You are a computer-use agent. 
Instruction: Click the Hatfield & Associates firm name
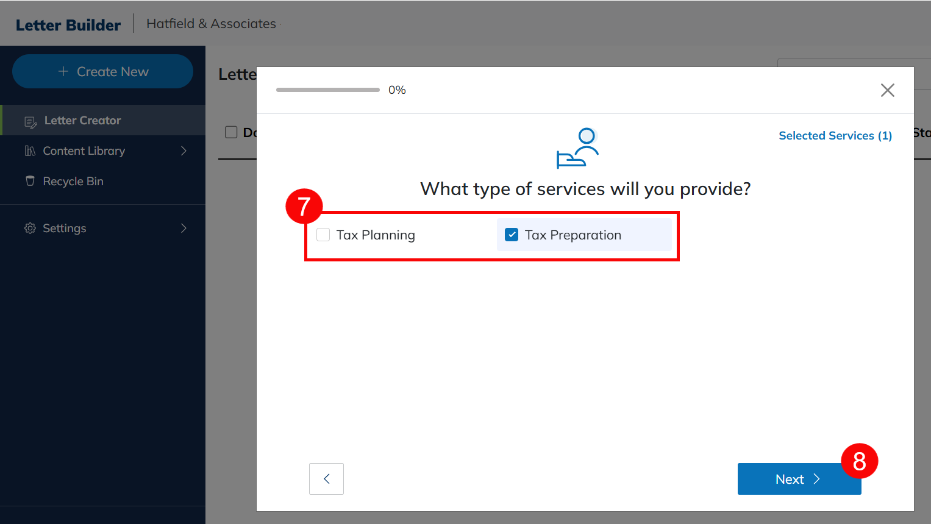(x=211, y=24)
